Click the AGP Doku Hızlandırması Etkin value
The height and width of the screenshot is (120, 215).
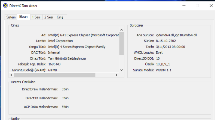coord(65,107)
